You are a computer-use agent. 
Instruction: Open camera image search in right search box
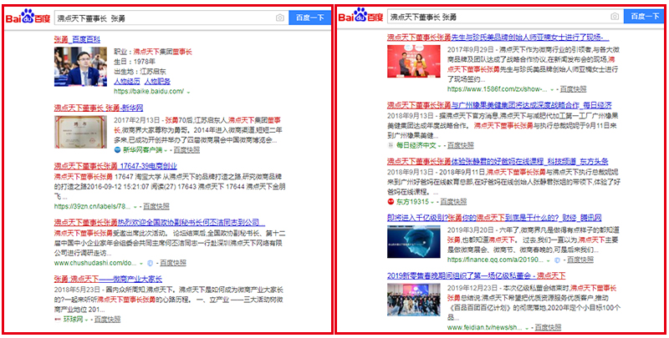pos(615,16)
